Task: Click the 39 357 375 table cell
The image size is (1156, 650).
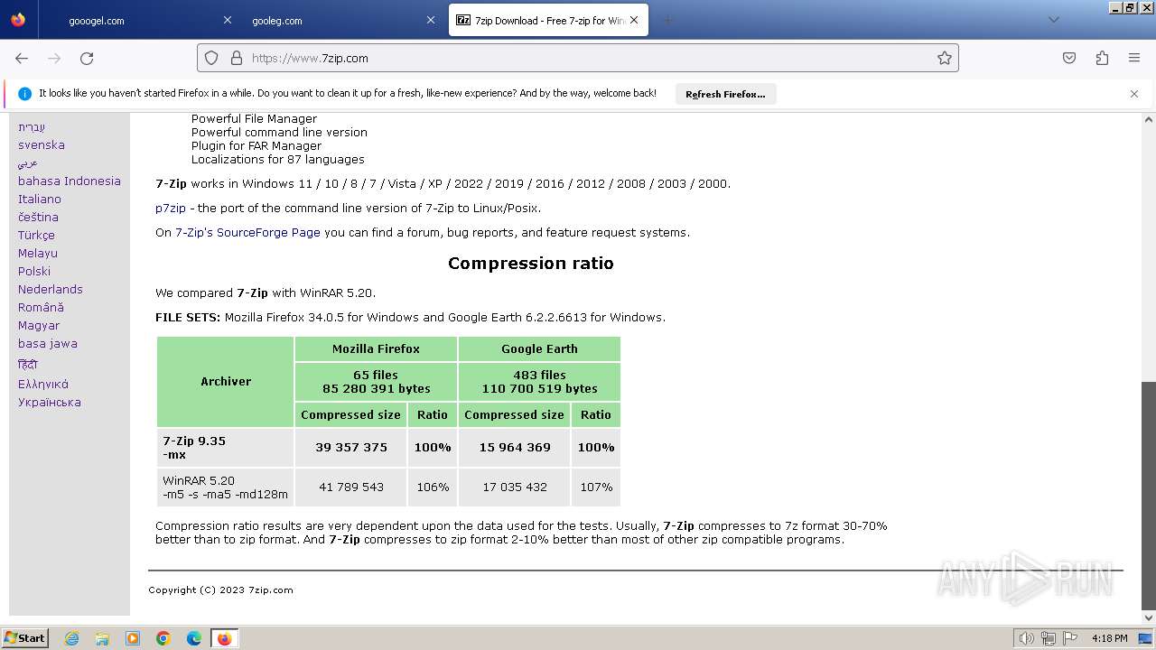Action: tap(351, 447)
